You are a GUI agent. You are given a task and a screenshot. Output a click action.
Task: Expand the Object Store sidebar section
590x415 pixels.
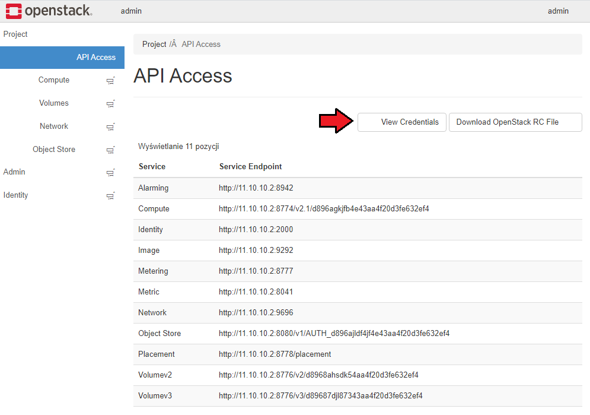pos(54,149)
